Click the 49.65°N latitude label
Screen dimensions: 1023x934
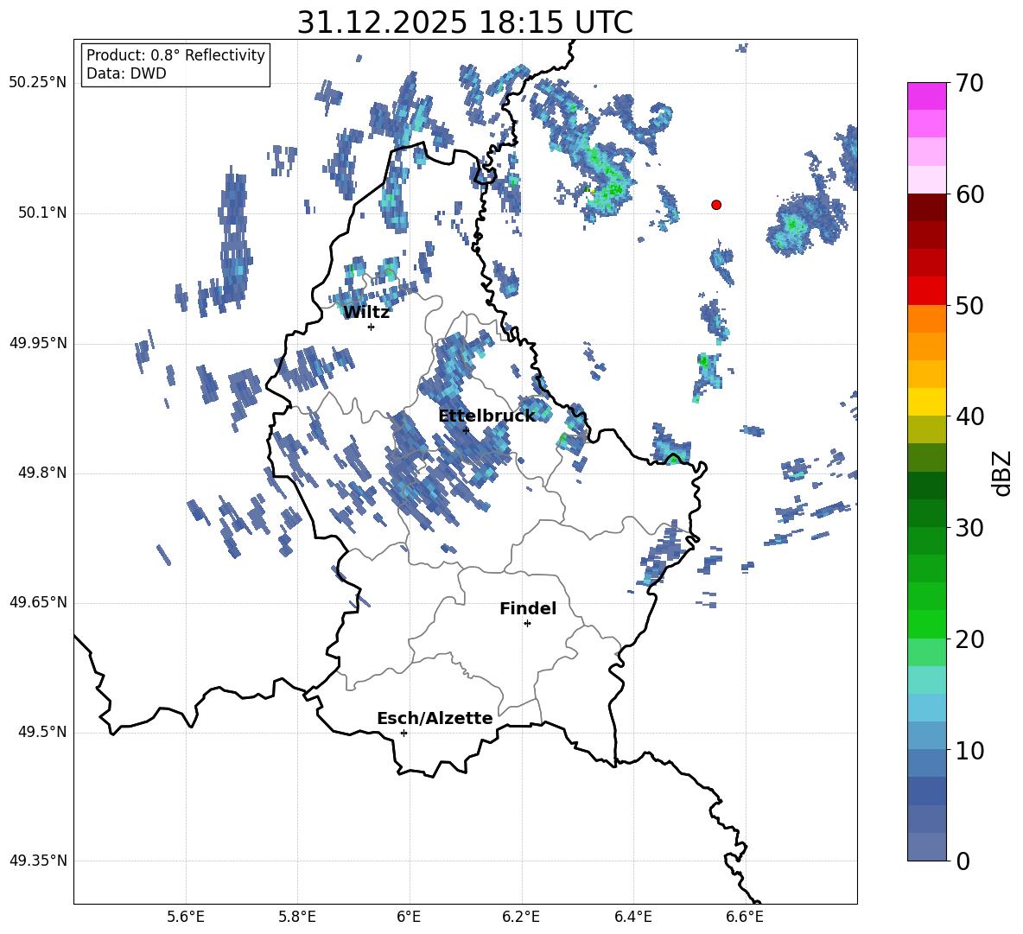pos(38,602)
